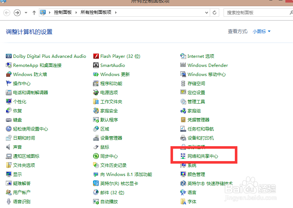Open the 个性化 monitor icon
The image size is (293, 208).
point(9,101)
